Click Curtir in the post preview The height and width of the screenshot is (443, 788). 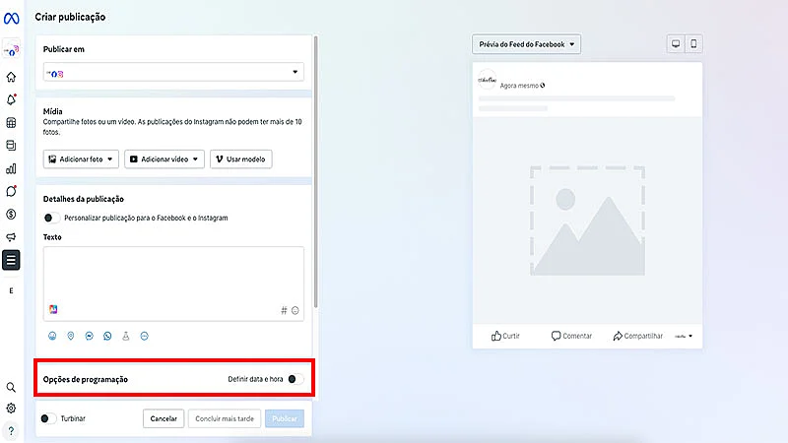pos(505,336)
